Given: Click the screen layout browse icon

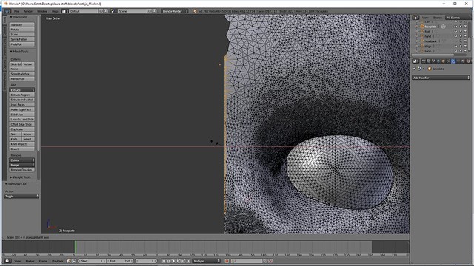Looking at the screenshot, I should 64,11.
